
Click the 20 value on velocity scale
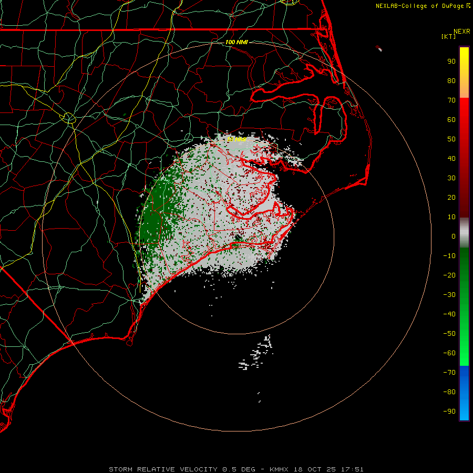pos(451,198)
